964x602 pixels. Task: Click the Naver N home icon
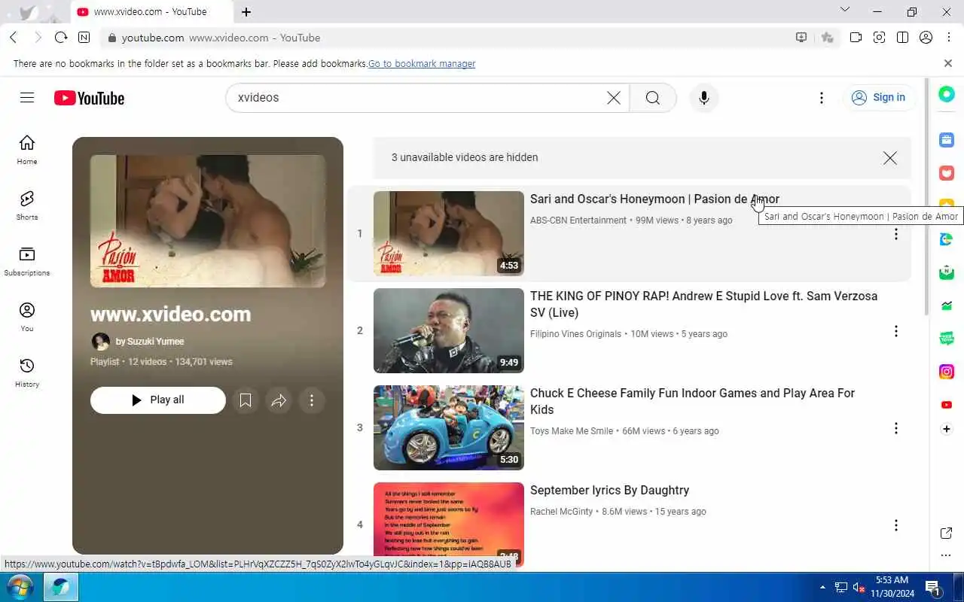pos(84,38)
